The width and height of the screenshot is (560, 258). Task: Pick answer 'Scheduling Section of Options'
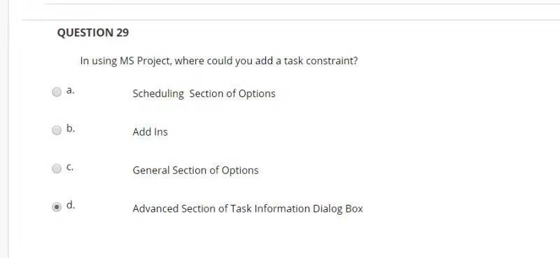coord(204,94)
